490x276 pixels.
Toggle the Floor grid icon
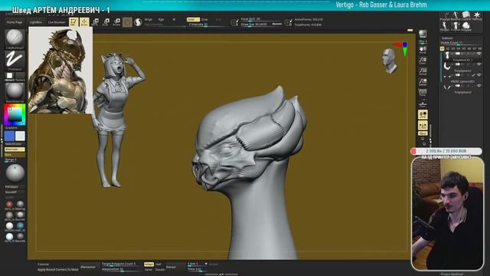pos(423,103)
